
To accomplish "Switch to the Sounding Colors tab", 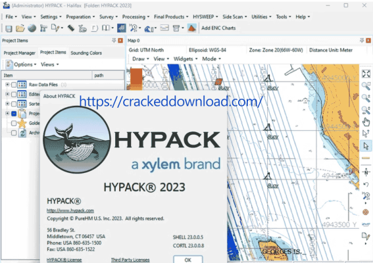I will [x=86, y=53].
